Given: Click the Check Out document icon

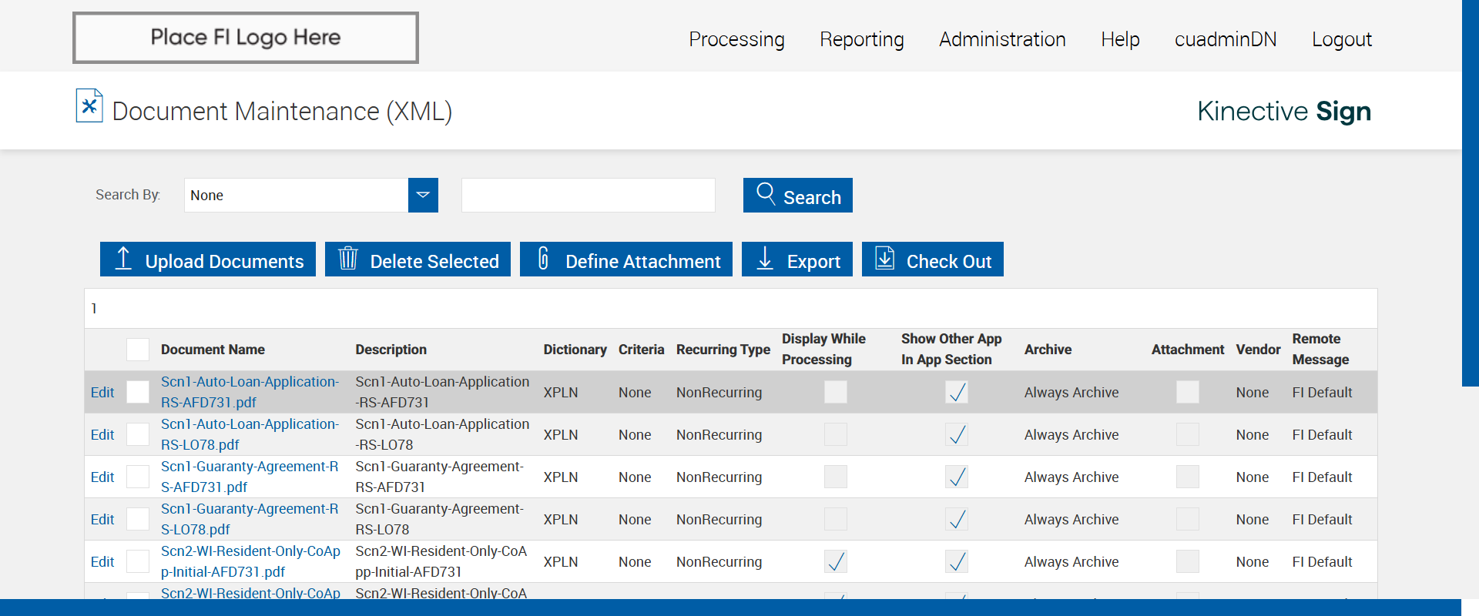Looking at the screenshot, I should coord(885,259).
